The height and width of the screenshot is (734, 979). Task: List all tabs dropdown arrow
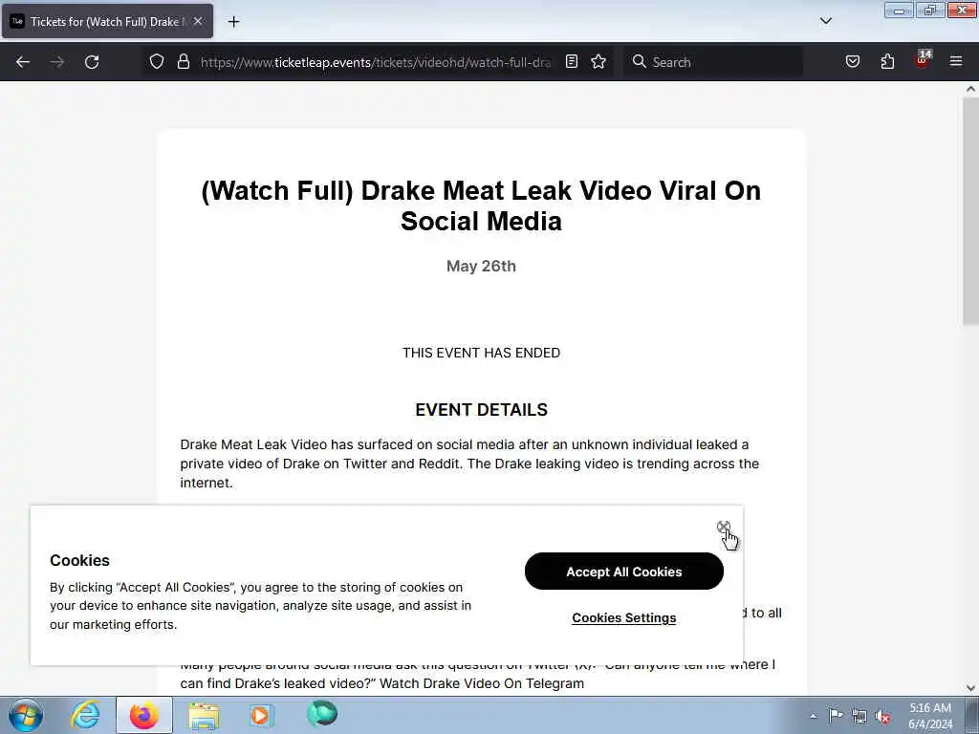click(x=825, y=21)
